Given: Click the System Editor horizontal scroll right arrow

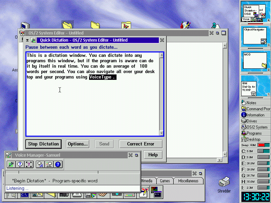Looking at the screenshot, I should (220, 160).
